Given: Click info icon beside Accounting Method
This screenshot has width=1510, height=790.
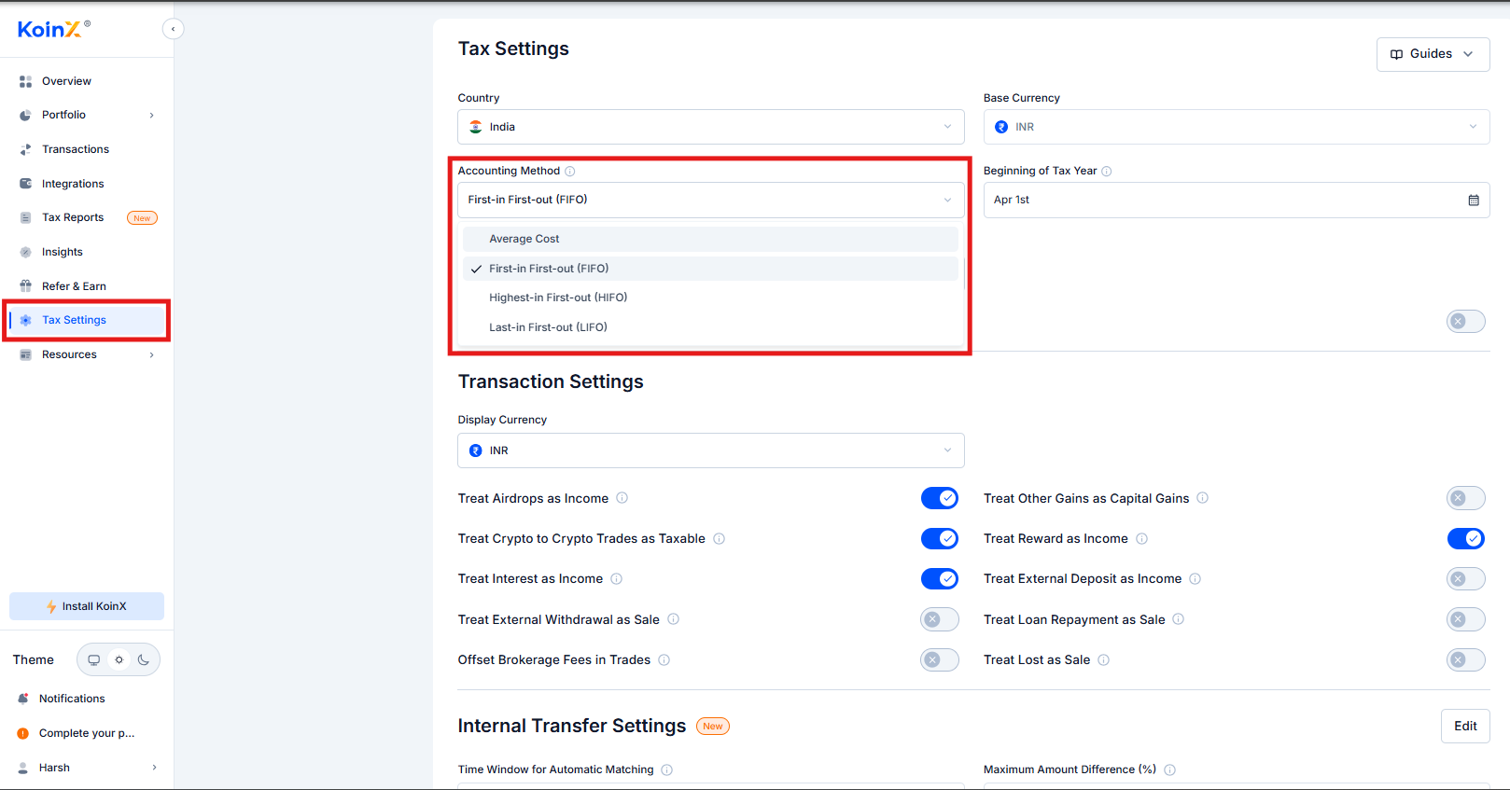Looking at the screenshot, I should coord(570,171).
